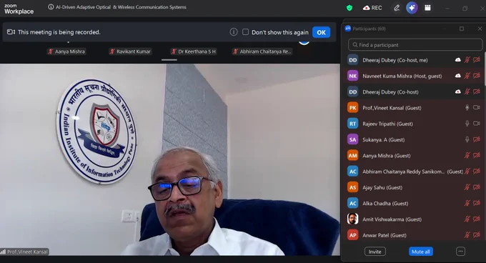Click muted mic icon for Abhiram Chaitanya Reddy

467,171
